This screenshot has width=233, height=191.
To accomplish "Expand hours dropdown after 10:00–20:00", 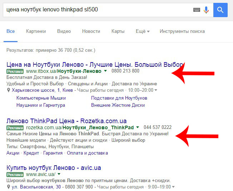I will [156, 90].
